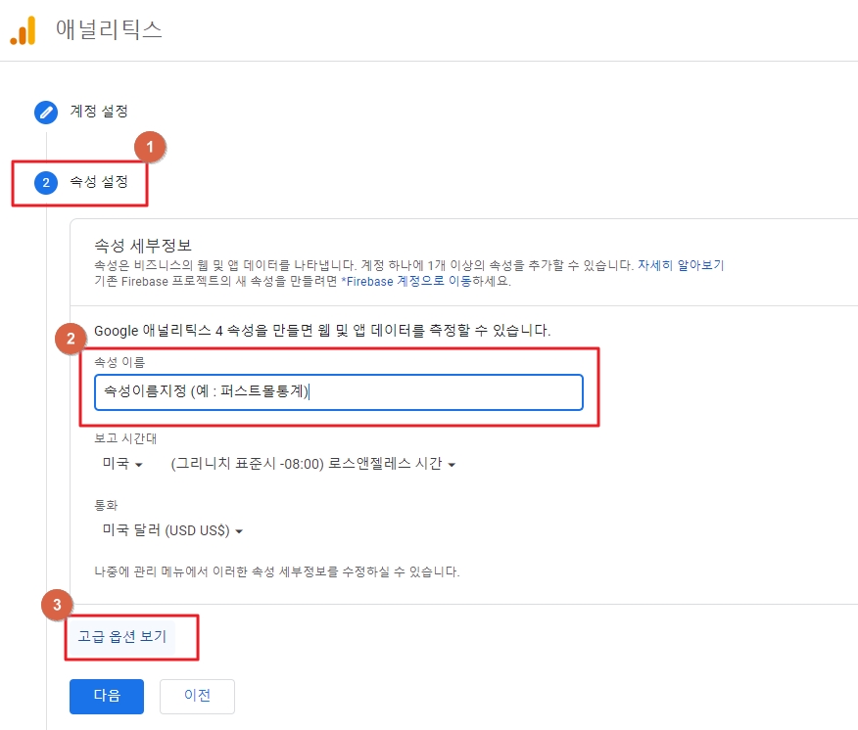Open the 미국 country dropdown for time zone
858x730 pixels.
pyautogui.click(x=122, y=464)
